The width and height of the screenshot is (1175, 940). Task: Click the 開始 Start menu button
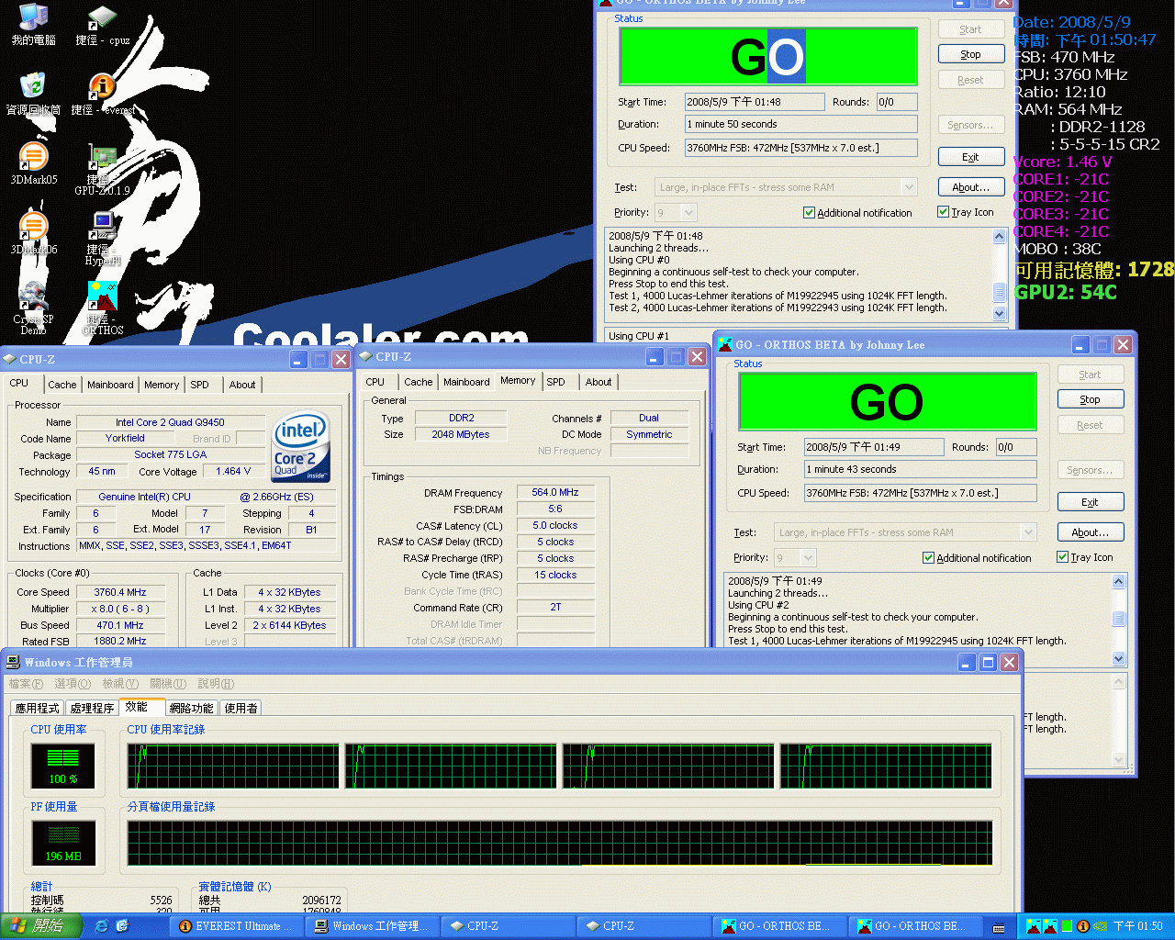[40, 926]
